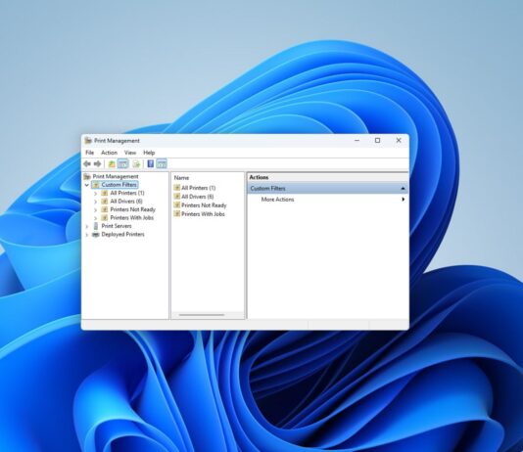Select All Printers (1) in console tree

point(127,193)
